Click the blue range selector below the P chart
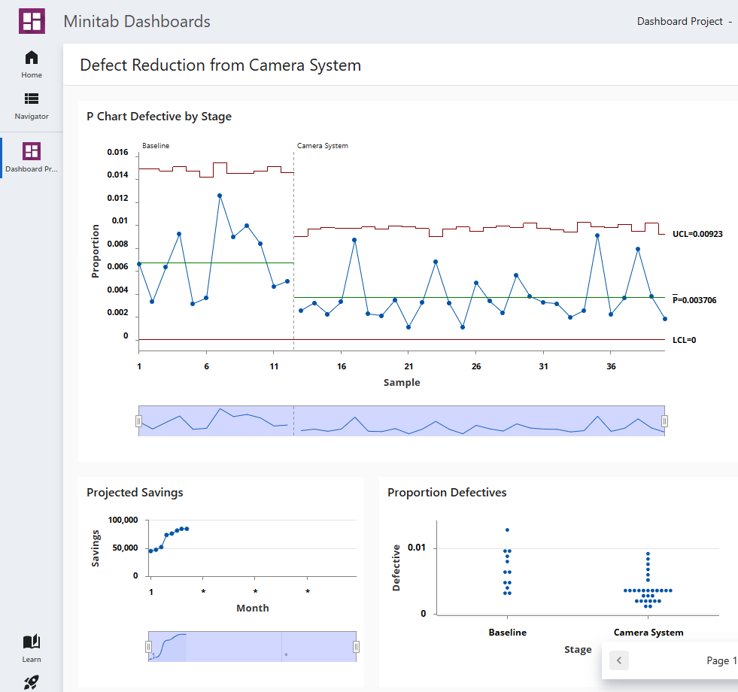 (402, 420)
